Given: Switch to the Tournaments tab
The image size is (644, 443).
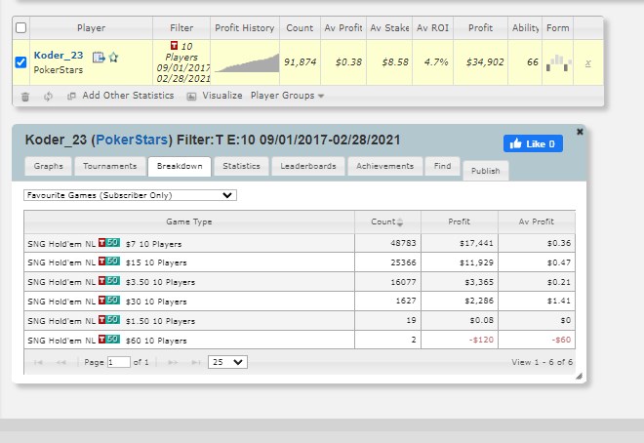Looking at the screenshot, I should (110, 166).
